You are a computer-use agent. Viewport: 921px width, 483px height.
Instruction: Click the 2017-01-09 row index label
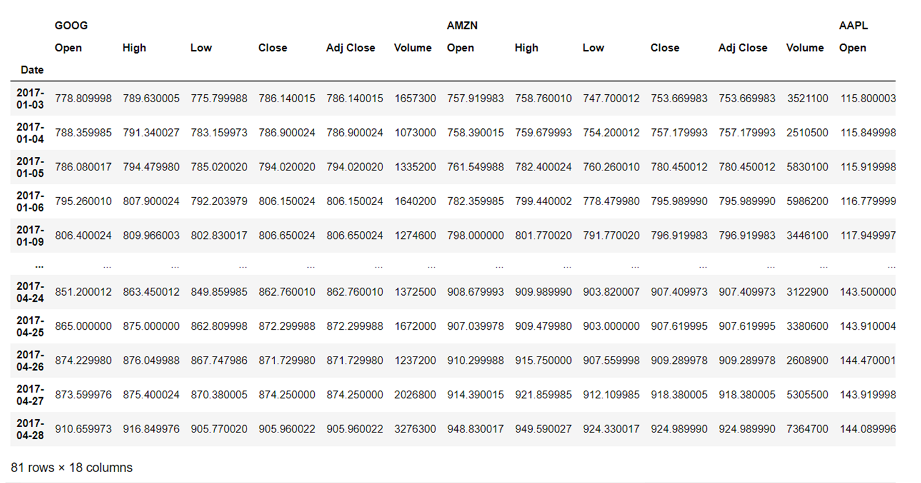tap(30, 235)
